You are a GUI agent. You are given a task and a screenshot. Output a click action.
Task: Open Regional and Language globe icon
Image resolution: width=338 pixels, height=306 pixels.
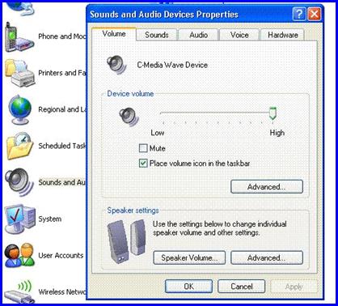click(19, 109)
